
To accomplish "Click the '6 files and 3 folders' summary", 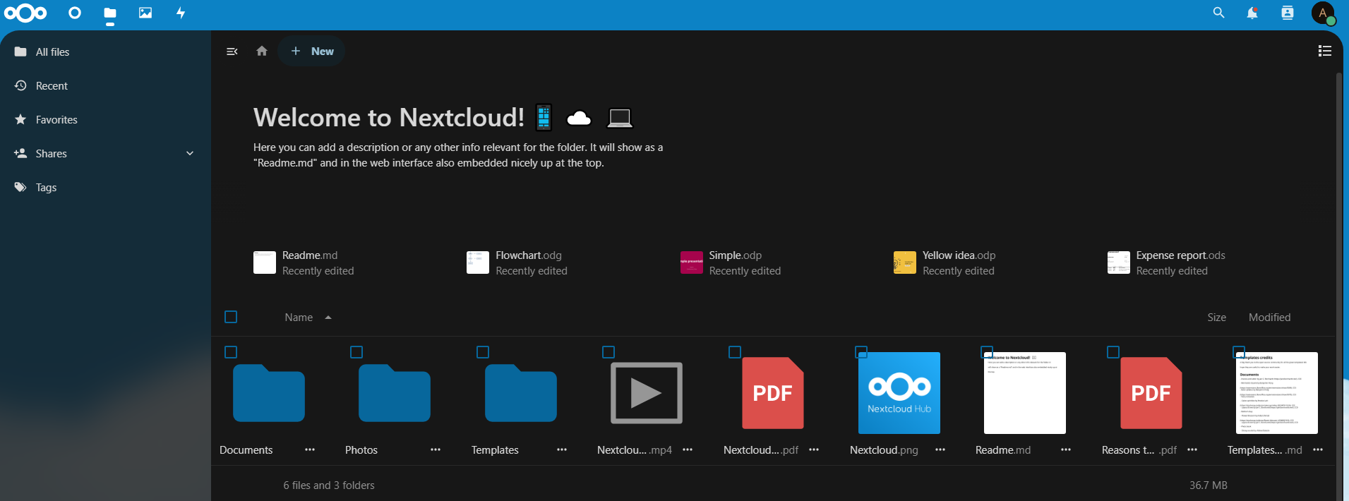I will tap(329, 485).
